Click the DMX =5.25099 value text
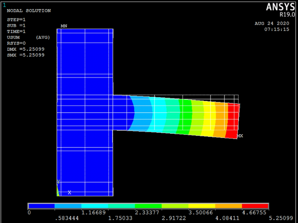 point(26,49)
